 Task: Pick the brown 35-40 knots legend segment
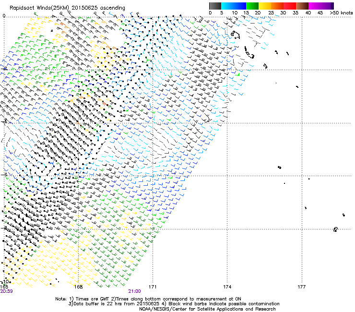(302, 6)
